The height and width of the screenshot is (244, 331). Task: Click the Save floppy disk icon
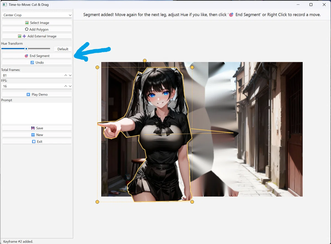[33, 128]
